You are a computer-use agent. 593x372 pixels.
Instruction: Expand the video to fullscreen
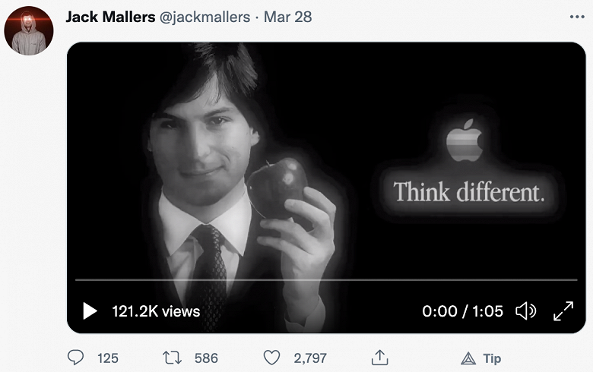click(563, 311)
